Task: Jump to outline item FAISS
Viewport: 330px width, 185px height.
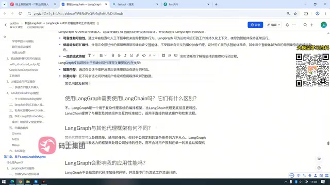Action: 15,139
